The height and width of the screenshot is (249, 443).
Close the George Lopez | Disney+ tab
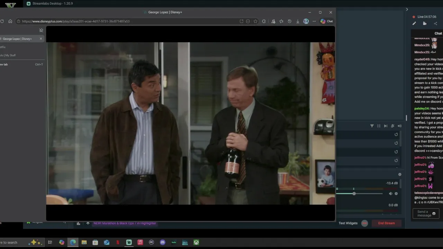coord(41,39)
